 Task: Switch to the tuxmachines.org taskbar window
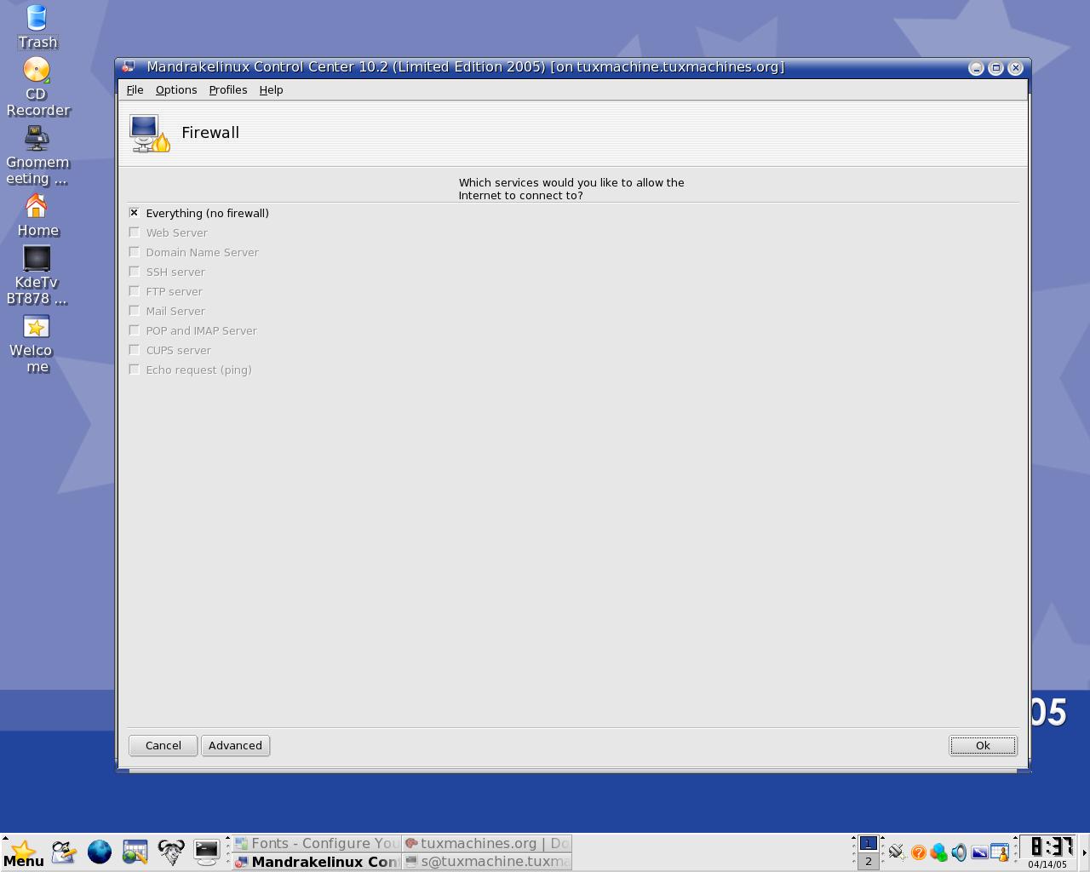(x=487, y=843)
